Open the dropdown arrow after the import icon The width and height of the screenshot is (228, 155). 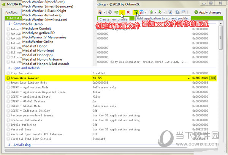pos(164,13)
